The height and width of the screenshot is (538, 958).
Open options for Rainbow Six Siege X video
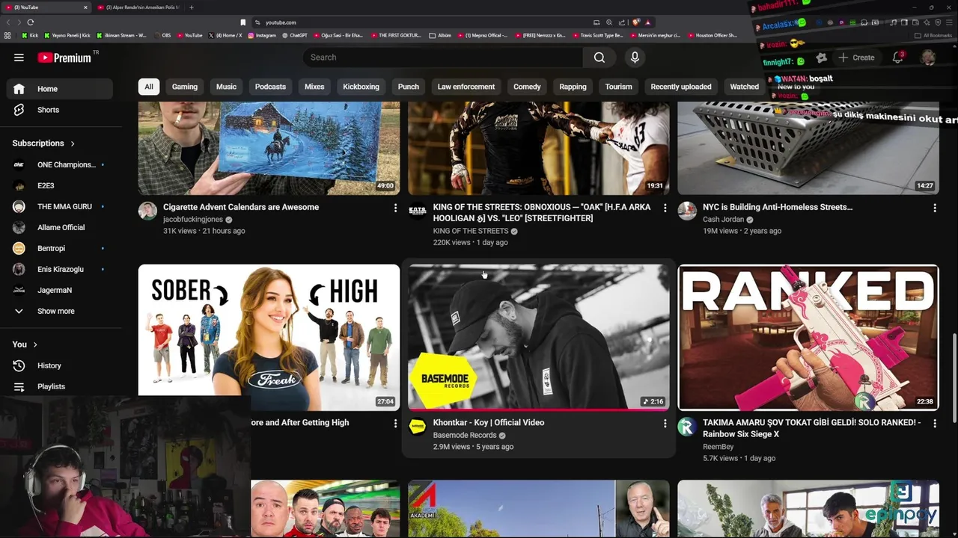934,423
